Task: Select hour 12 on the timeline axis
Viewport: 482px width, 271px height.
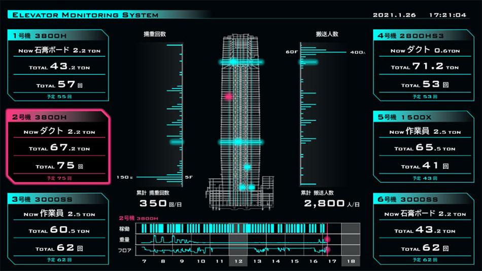Action: (238, 261)
